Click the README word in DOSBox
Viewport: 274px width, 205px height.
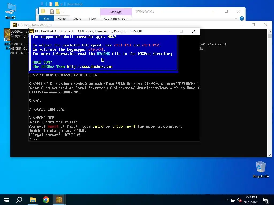click(x=104, y=54)
